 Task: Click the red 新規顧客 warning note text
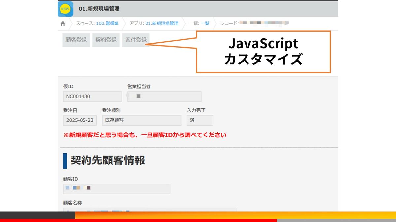145,135
